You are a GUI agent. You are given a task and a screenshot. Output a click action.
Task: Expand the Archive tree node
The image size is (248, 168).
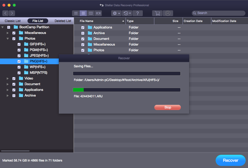(8, 96)
